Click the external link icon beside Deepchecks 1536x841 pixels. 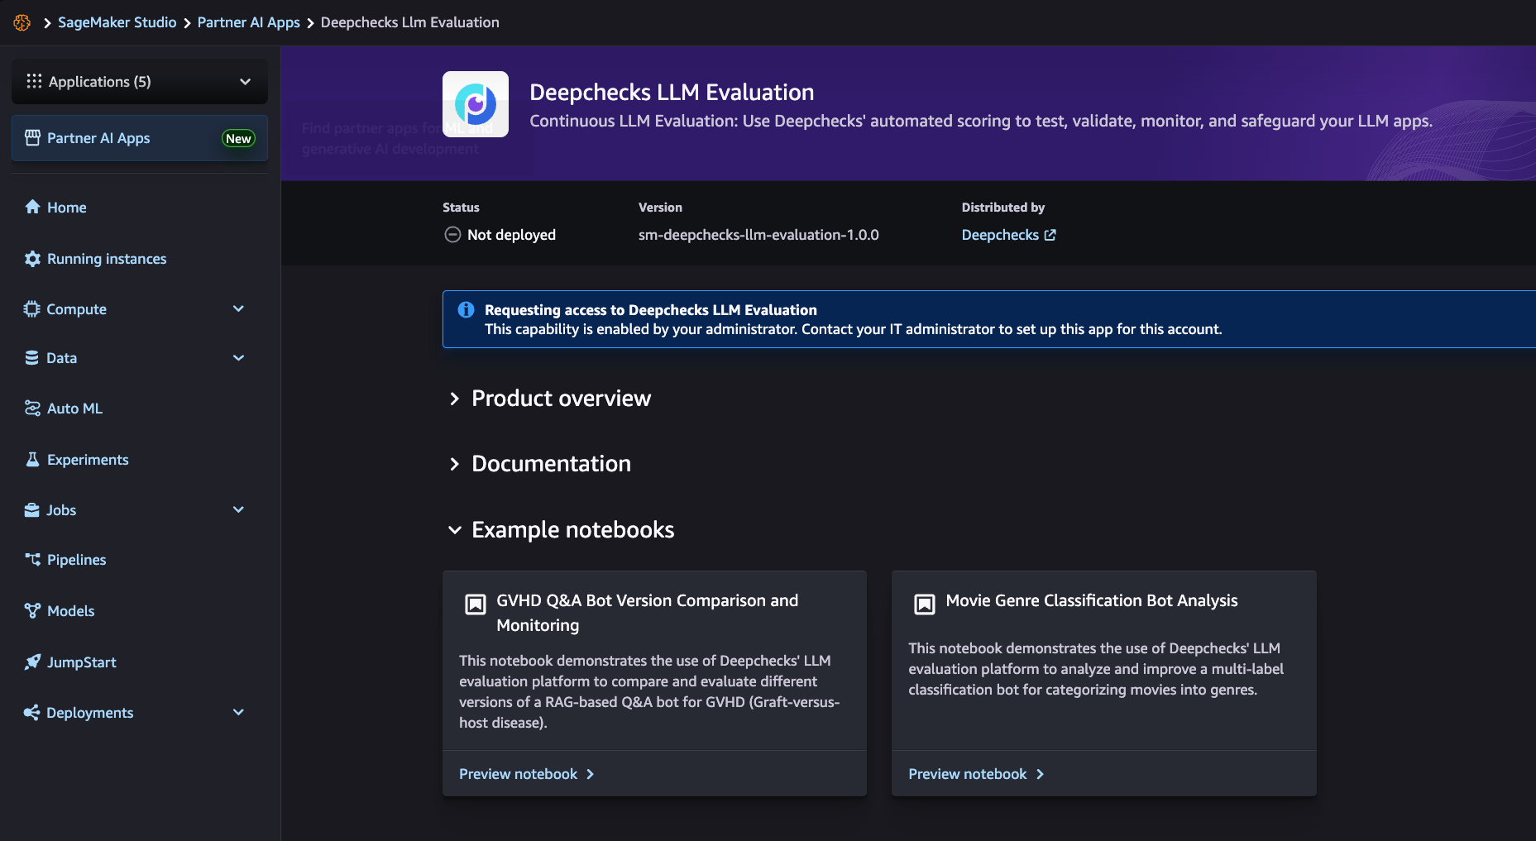click(x=1050, y=235)
